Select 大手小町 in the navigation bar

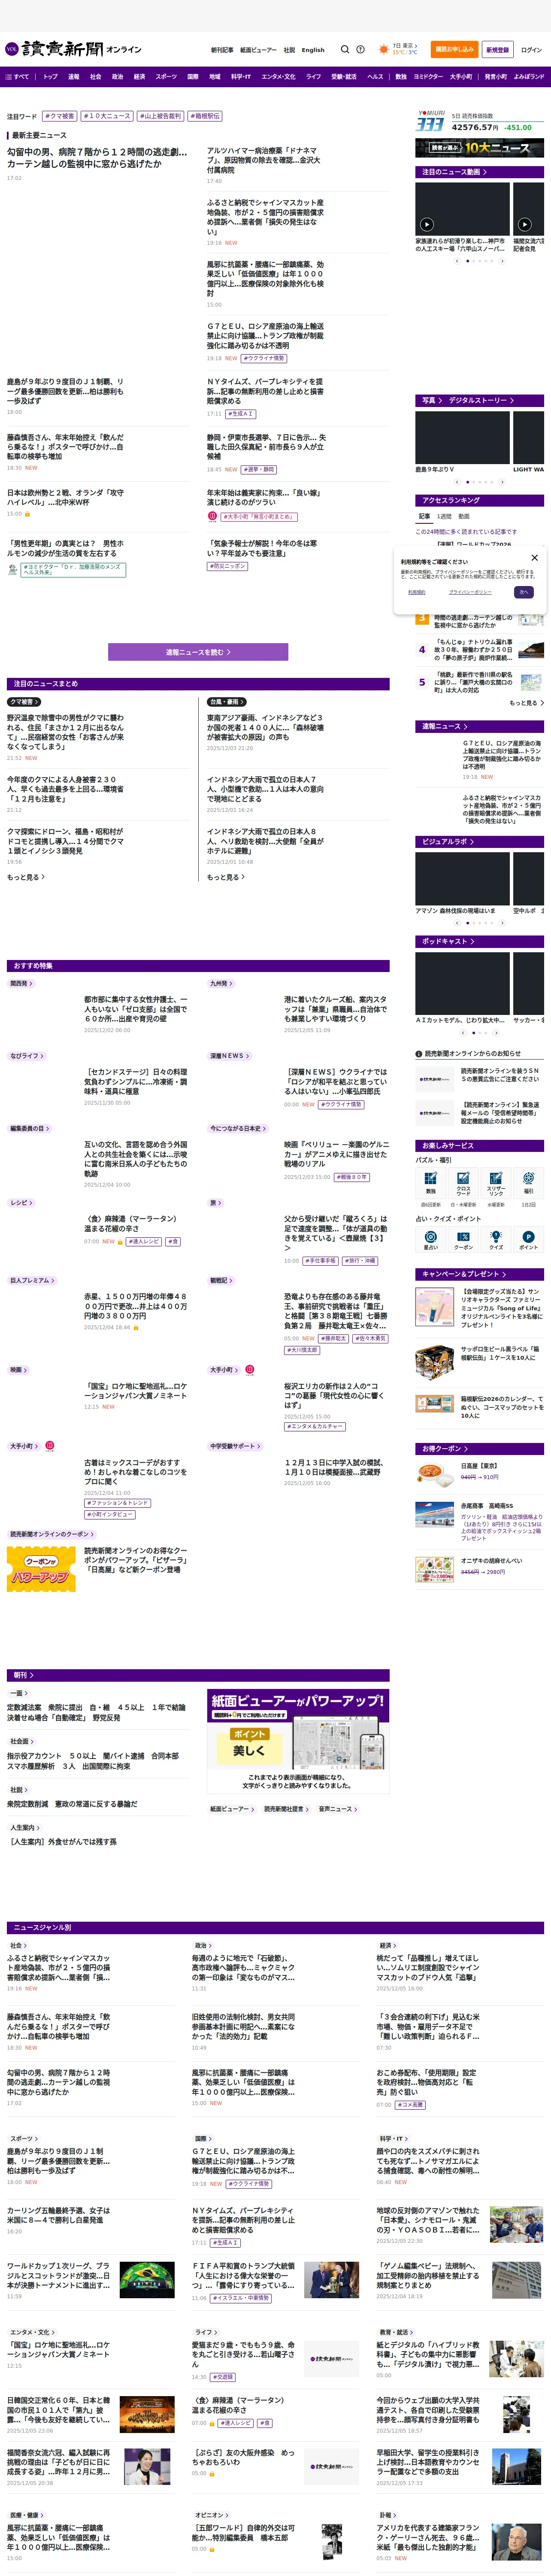click(461, 76)
